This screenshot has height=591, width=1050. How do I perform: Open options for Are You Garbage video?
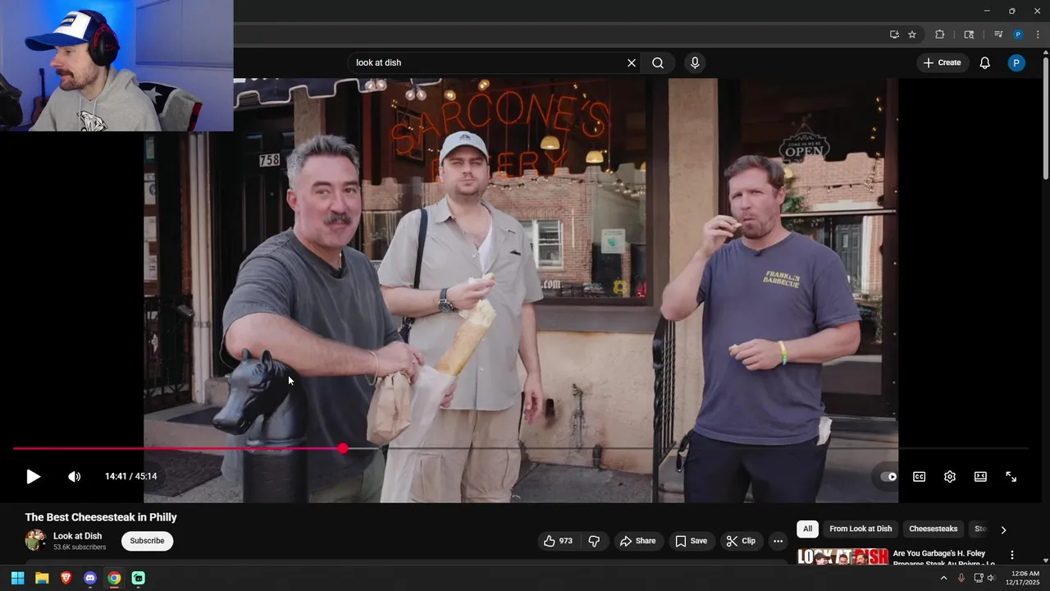coord(1012,556)
